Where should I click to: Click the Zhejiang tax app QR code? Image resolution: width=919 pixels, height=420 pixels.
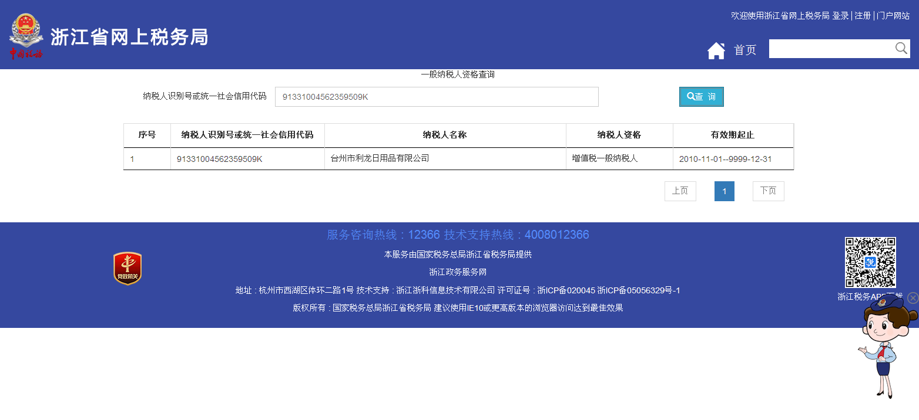click(870, 262)
